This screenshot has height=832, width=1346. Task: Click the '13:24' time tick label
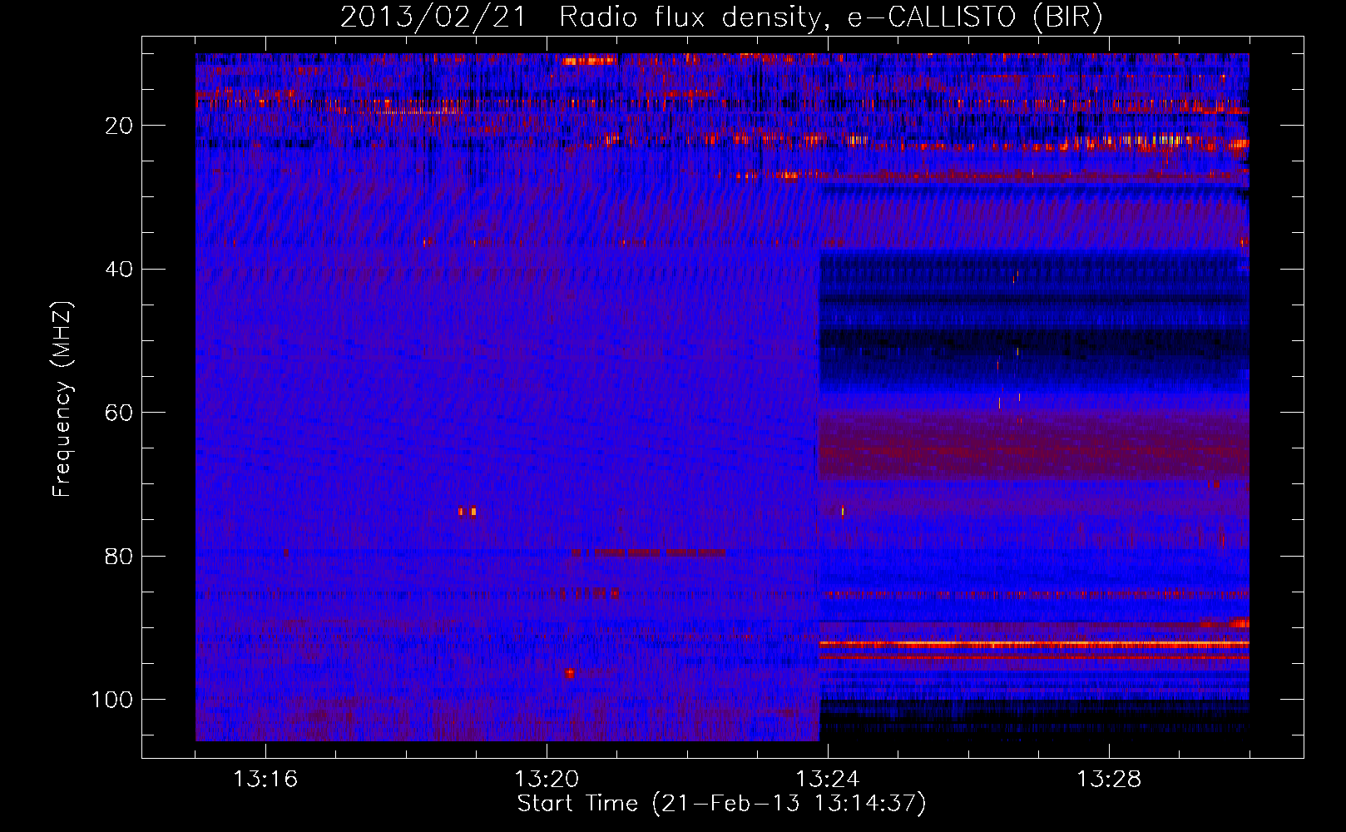tap(828, 780)
